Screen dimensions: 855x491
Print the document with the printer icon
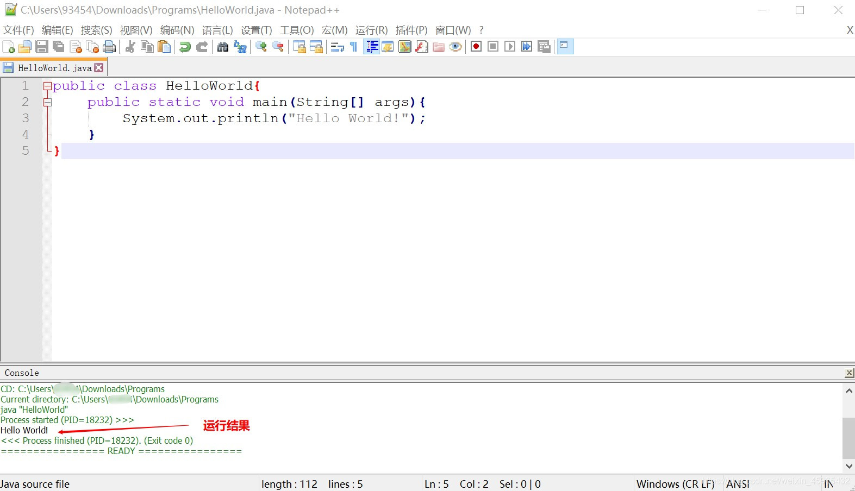pos(109,47)
